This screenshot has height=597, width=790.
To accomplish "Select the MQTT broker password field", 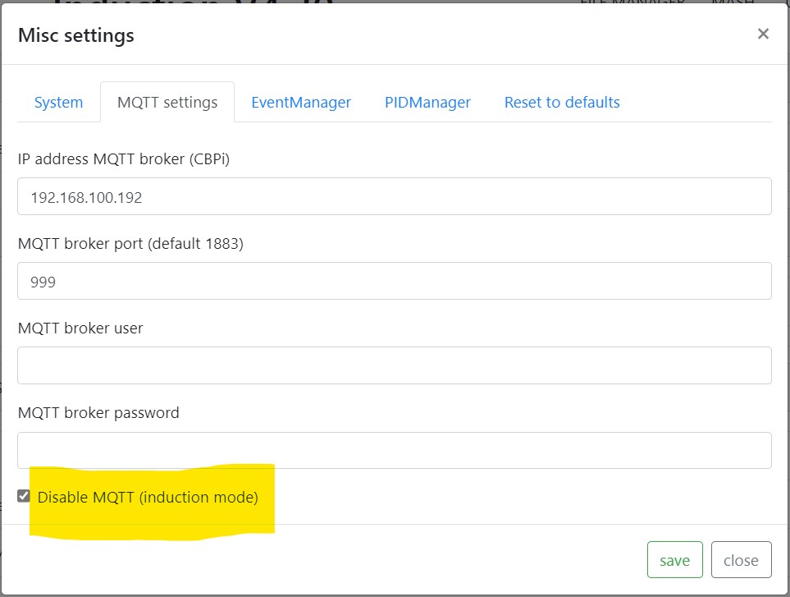I will tap(394, 450).
